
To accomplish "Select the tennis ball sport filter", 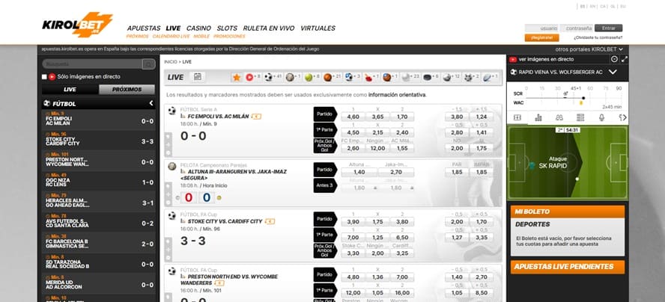I will 312,77.
